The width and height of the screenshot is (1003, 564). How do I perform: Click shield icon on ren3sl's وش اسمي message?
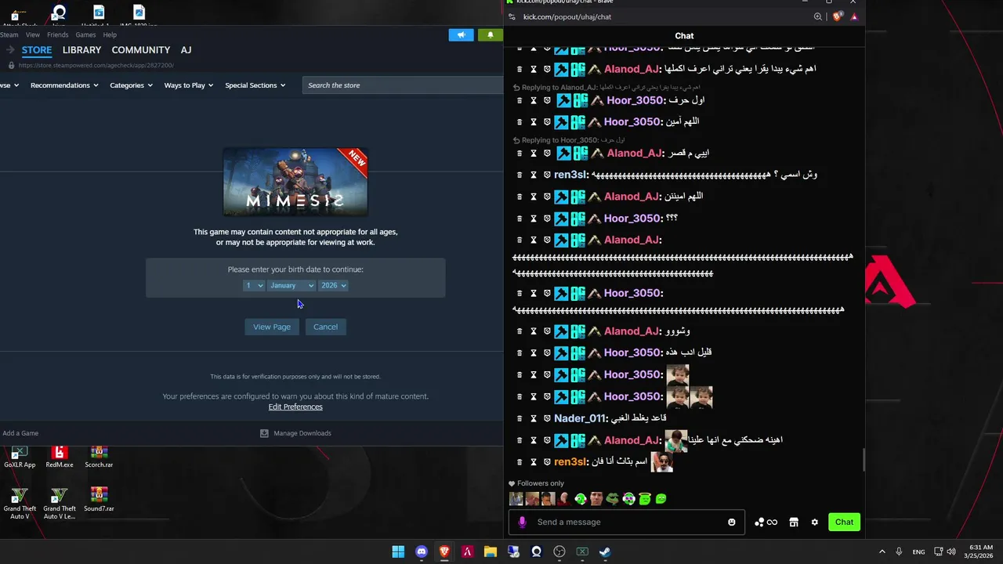coord(547,175)
